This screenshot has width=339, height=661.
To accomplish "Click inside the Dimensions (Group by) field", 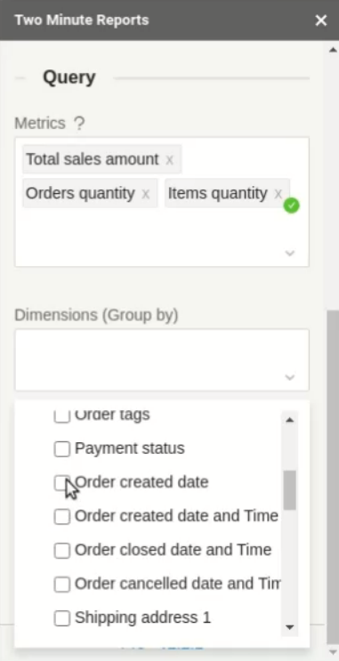I will (162, 360).
